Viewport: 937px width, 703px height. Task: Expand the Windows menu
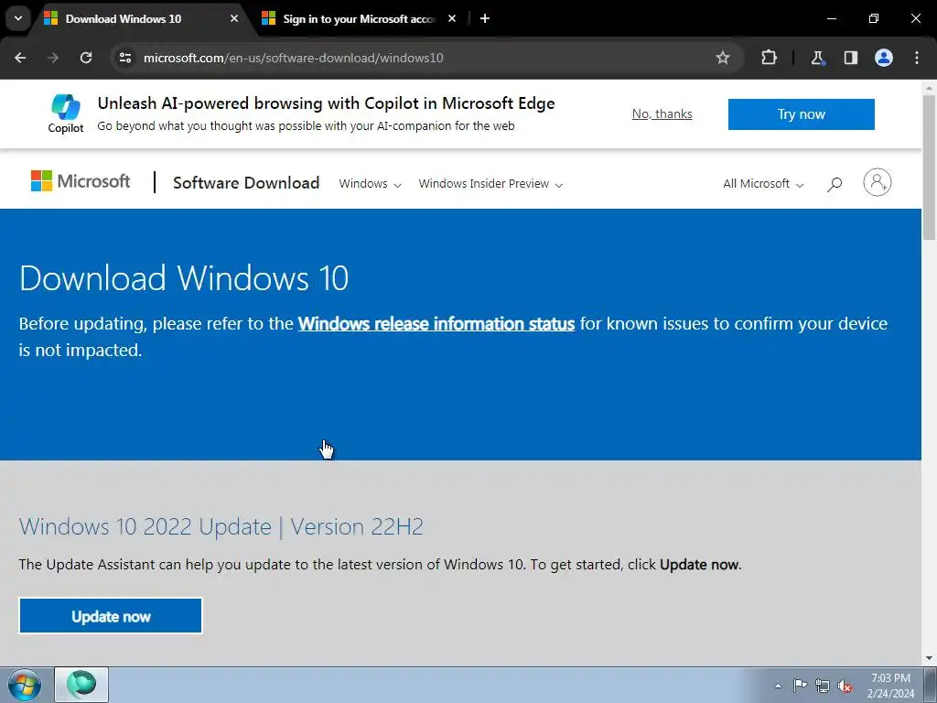click(x=370, y=183)
